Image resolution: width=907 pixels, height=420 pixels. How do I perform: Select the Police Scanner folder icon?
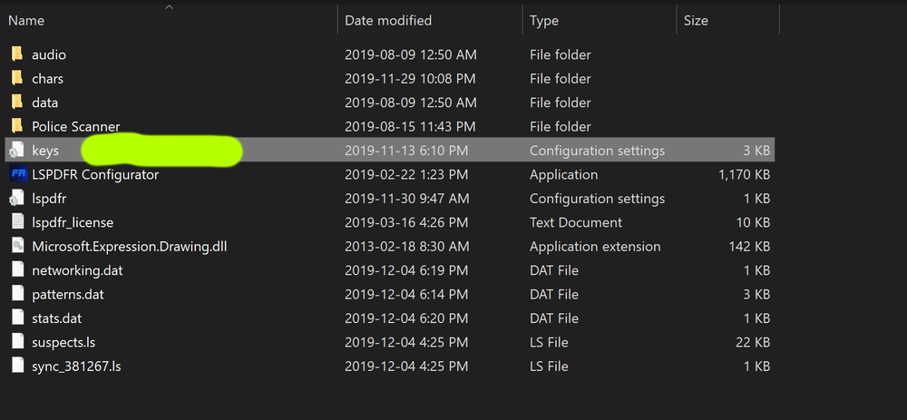point(17,126)
